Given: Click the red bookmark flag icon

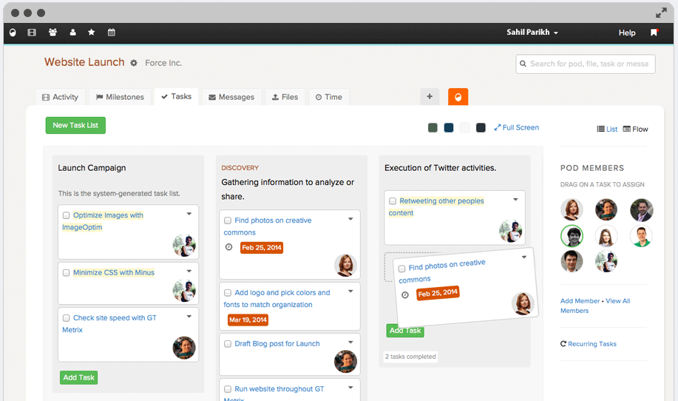Looking at the screenshot, I should coord(654,33).
